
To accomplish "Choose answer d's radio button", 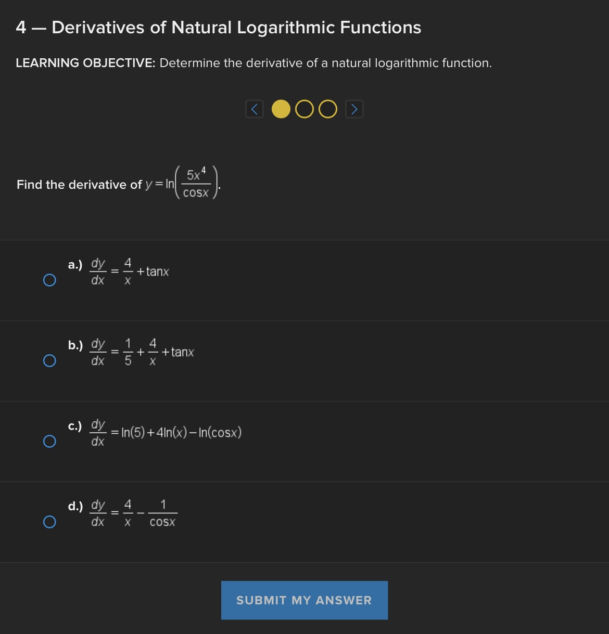I will click(x=49, y=521).
